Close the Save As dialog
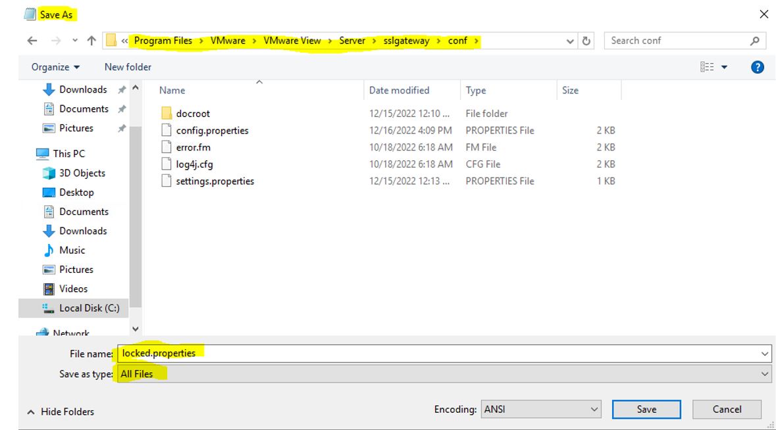Image resolution: width=776 pixels, height=430 pixels. coord(763,14)
